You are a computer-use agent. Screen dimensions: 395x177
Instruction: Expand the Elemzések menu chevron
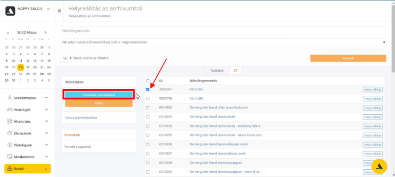[46, 133]
